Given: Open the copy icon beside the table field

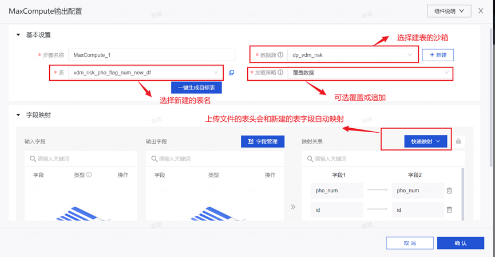Looking at the screenshot, I should tap(231, 73).
